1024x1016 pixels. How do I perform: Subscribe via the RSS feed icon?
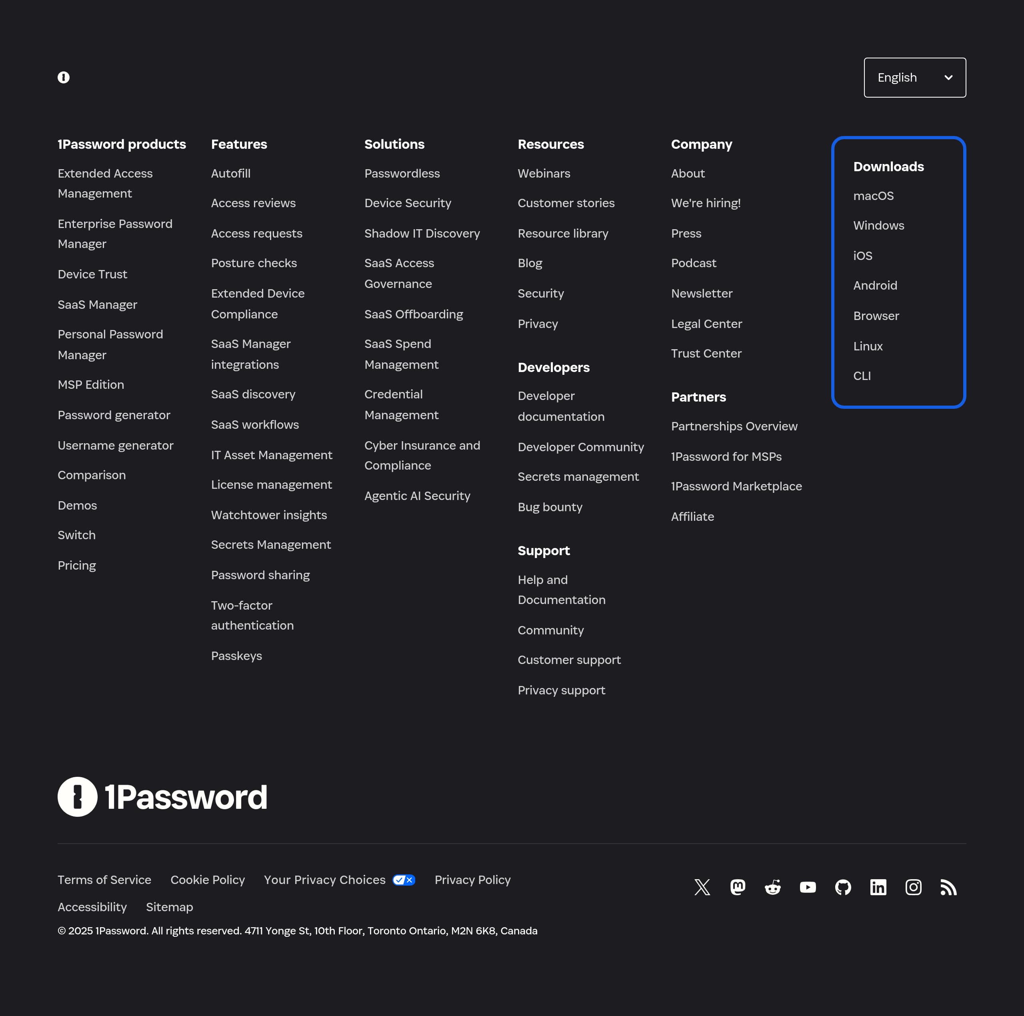948,887
